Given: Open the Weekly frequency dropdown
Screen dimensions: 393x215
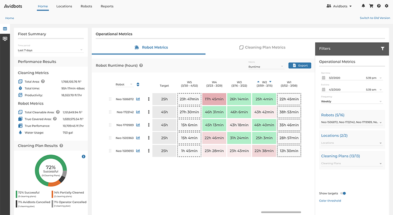Looking at the screenshot, I should pyautogui.click(x=352, y=101).
